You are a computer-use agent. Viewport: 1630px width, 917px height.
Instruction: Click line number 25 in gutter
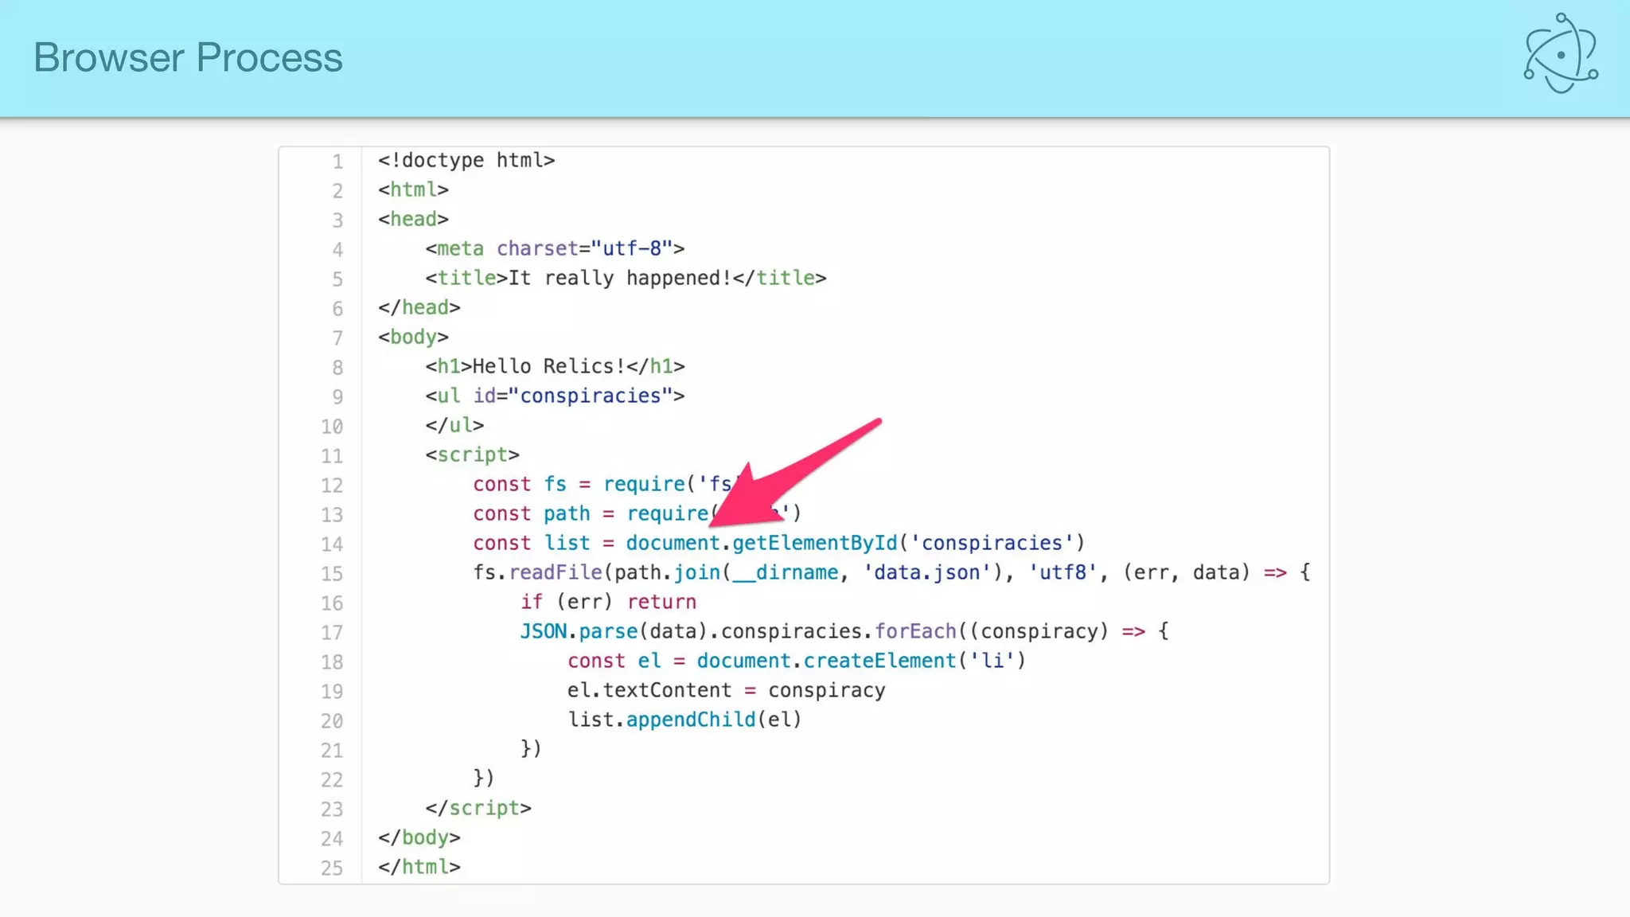[332, 868]
